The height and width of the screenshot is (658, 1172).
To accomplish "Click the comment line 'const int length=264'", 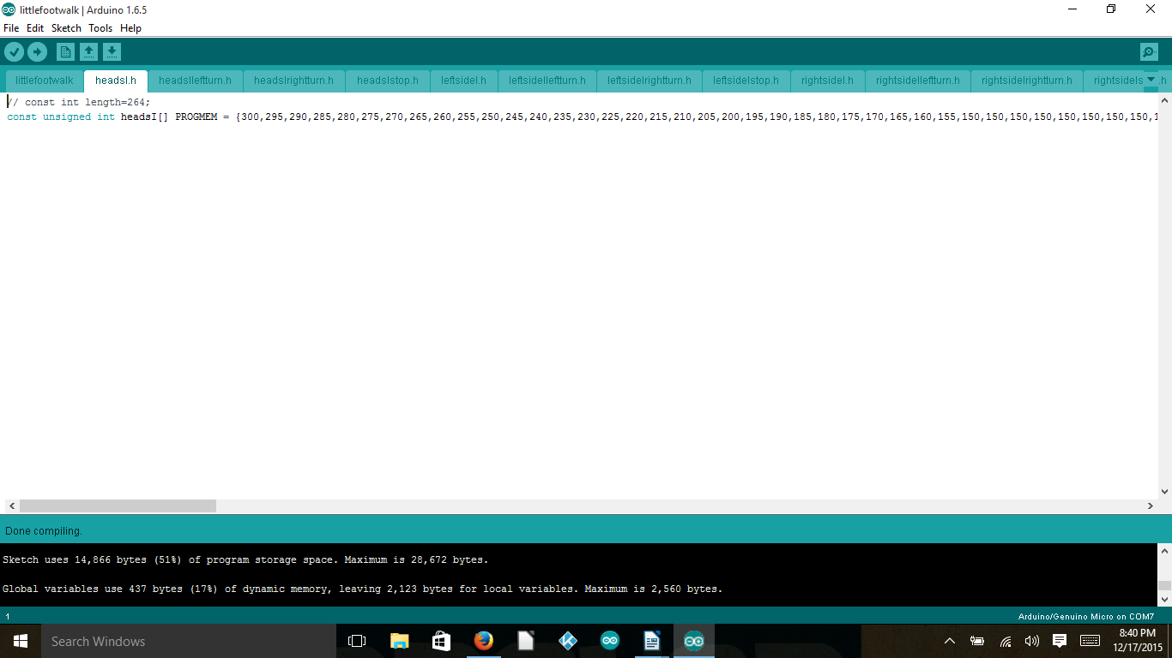I will (79, 102).
